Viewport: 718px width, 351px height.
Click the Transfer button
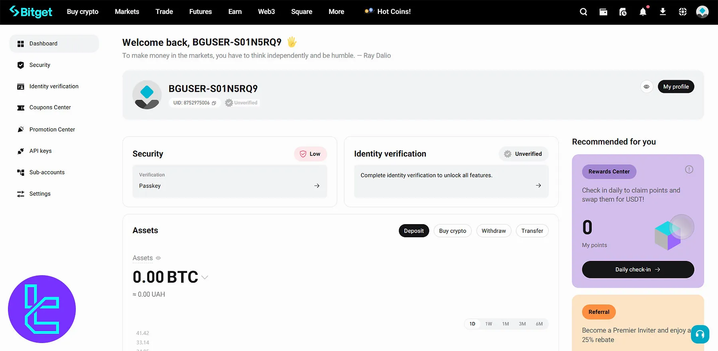(532, 231)
